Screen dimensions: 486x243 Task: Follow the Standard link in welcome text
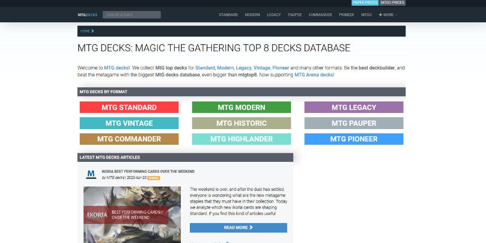205,67
